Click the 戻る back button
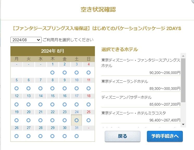Screen dimensions: 194x150 point(122,136)
